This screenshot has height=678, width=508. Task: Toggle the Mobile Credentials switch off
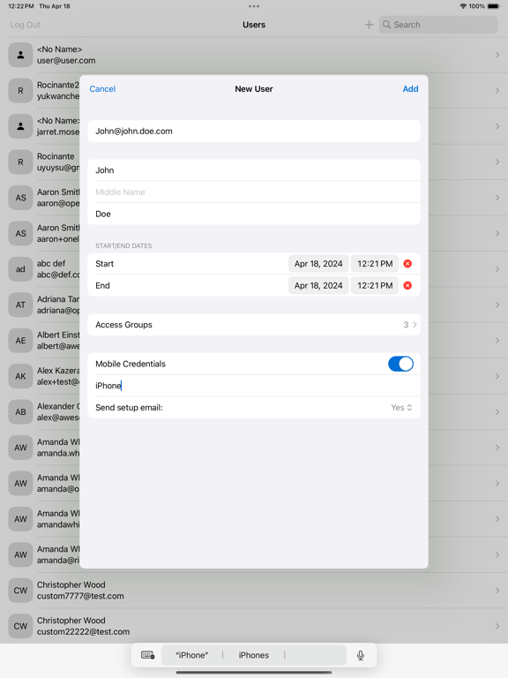pyautogui.click(x=400, y=364)
